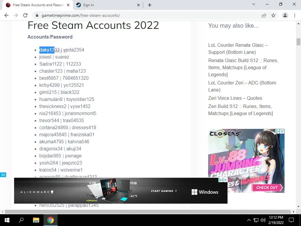Switch to the Sign In tab

(108, 5)
